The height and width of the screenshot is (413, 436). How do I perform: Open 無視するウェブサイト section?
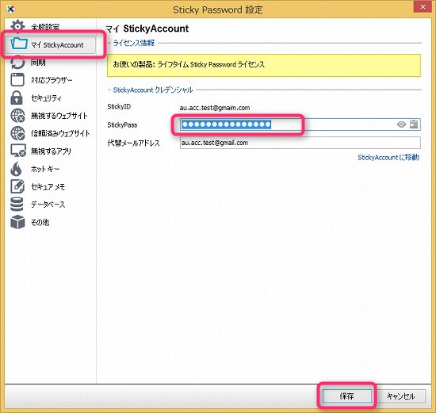click(x=59, y=116)
